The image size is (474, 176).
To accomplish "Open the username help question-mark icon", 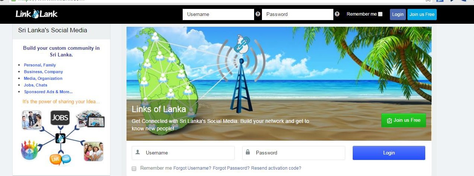I will coord(258,14).
